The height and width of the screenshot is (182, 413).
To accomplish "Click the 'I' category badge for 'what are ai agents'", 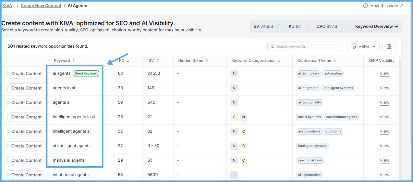I will pyautogui.click(x=234, y=175).
